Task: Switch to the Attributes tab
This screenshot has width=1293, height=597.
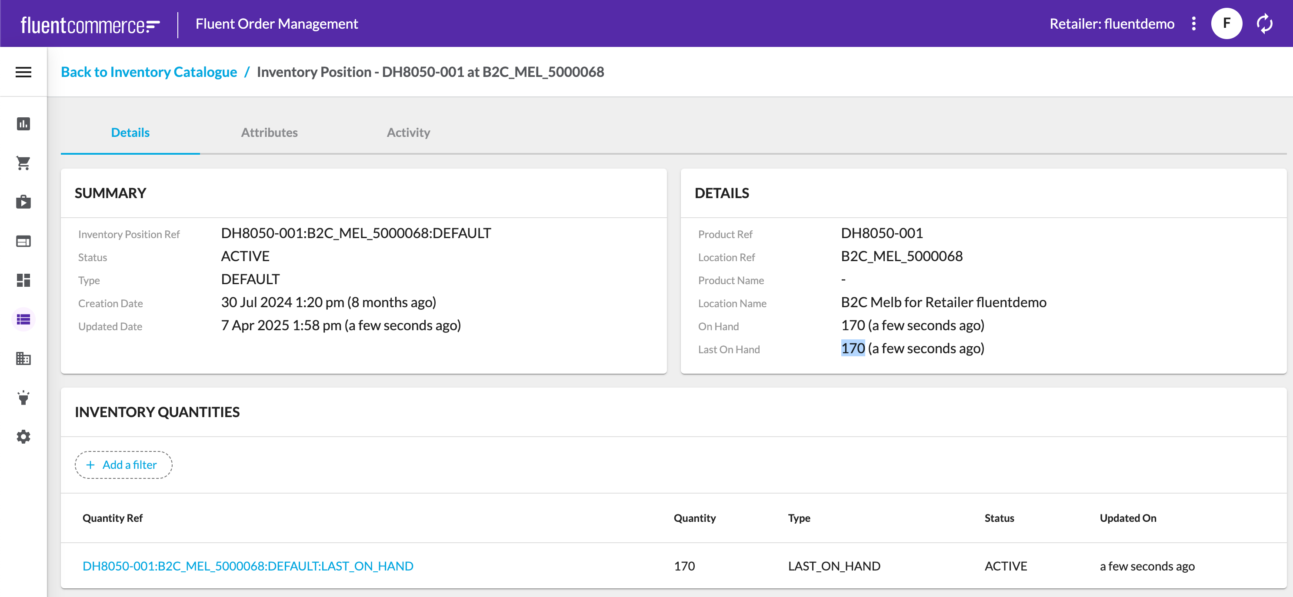Action: [x=269, y=133]
